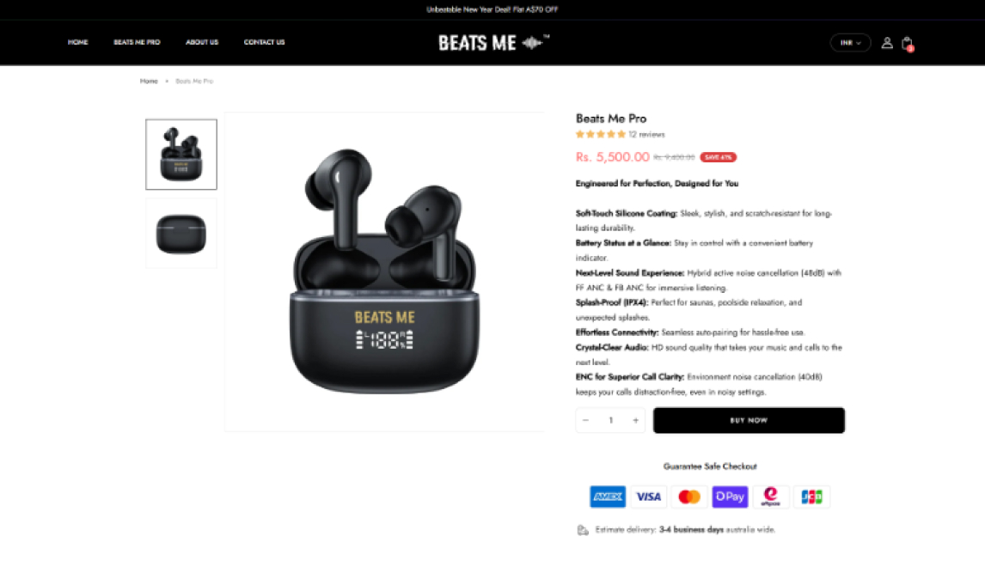The height and width of the screenshot is (573, 985).
Task: Open the user account icon
Action: 886,43
